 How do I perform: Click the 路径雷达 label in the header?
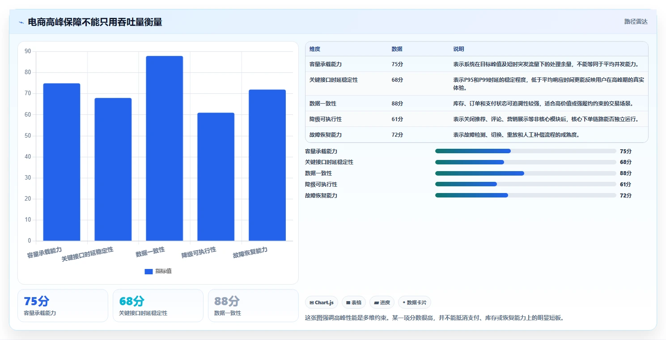pos(636,21)
